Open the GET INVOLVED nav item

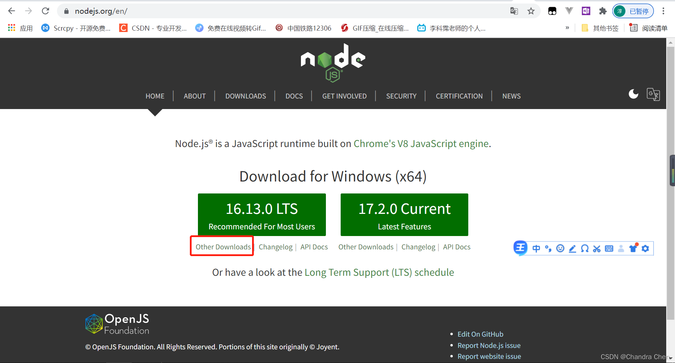pyautogui.click(x=345, y=96)
